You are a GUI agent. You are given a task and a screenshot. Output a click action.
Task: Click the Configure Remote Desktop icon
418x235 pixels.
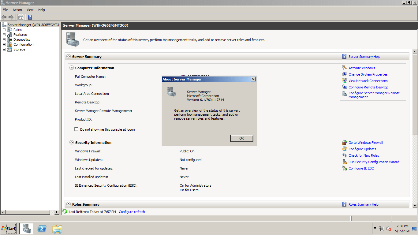click(345, 87)
